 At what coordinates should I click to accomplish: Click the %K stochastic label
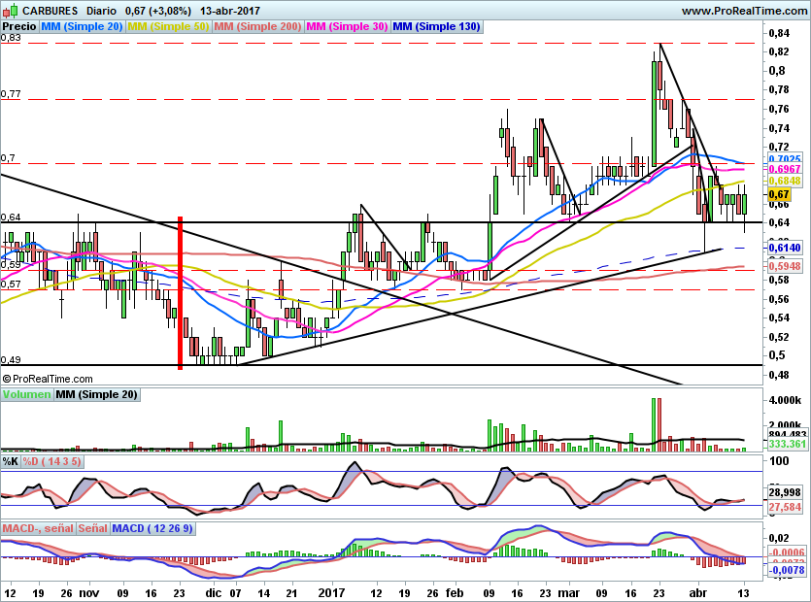coord(12,461)
